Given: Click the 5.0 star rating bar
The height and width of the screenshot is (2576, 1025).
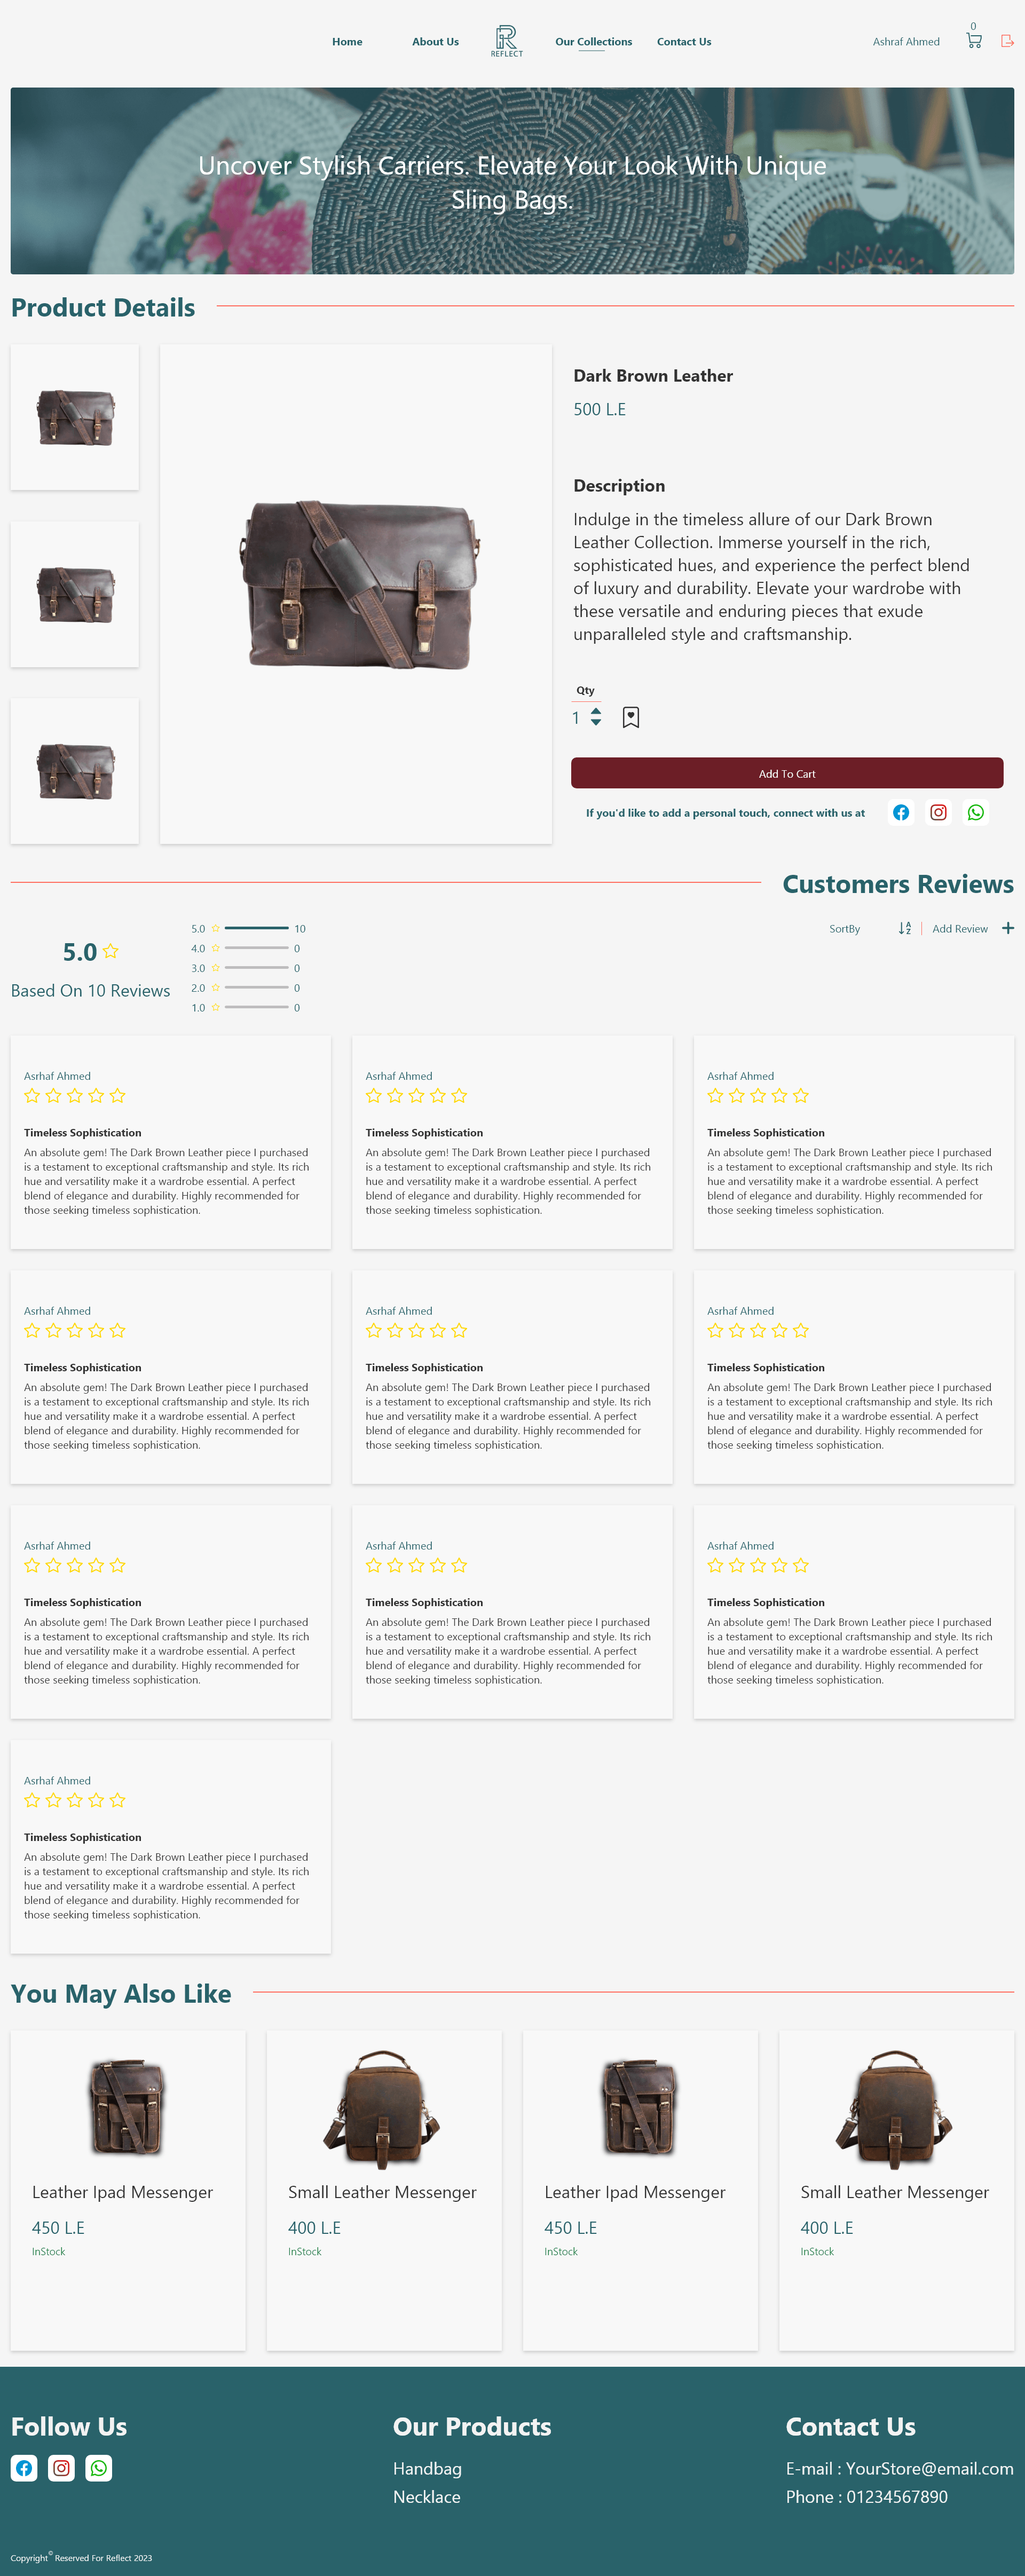Looking at the screenshot, I should point(256,928).
